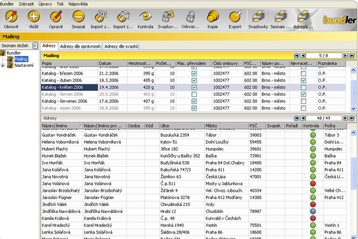Click Bundler root tree icon
The width and height of the screenshot is (358, 239).
click(x=3, y=53)
